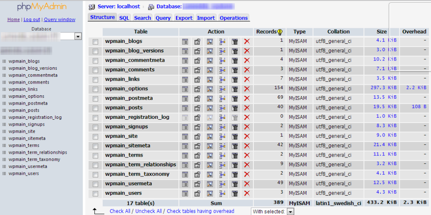Switch to the Structure tab
Image resolution: width=431 pixels, height=215 pixels.
tap(103, 17)
